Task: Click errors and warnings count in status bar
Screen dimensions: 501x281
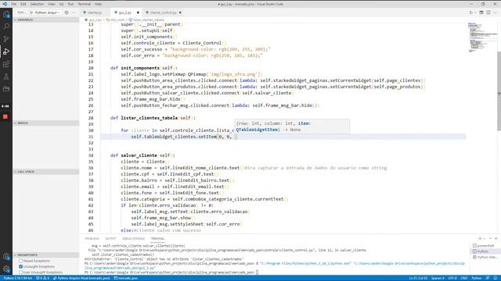Action: [x=43, y=278]
